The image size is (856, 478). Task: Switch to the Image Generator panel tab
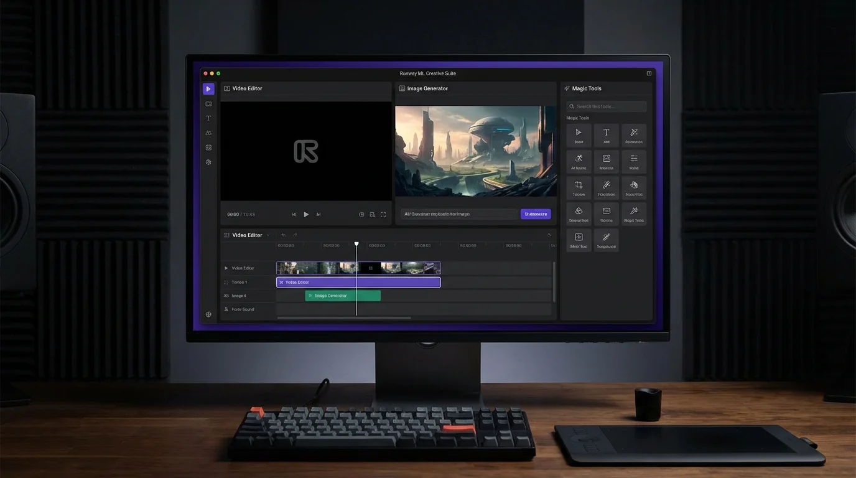click(427, 89)
